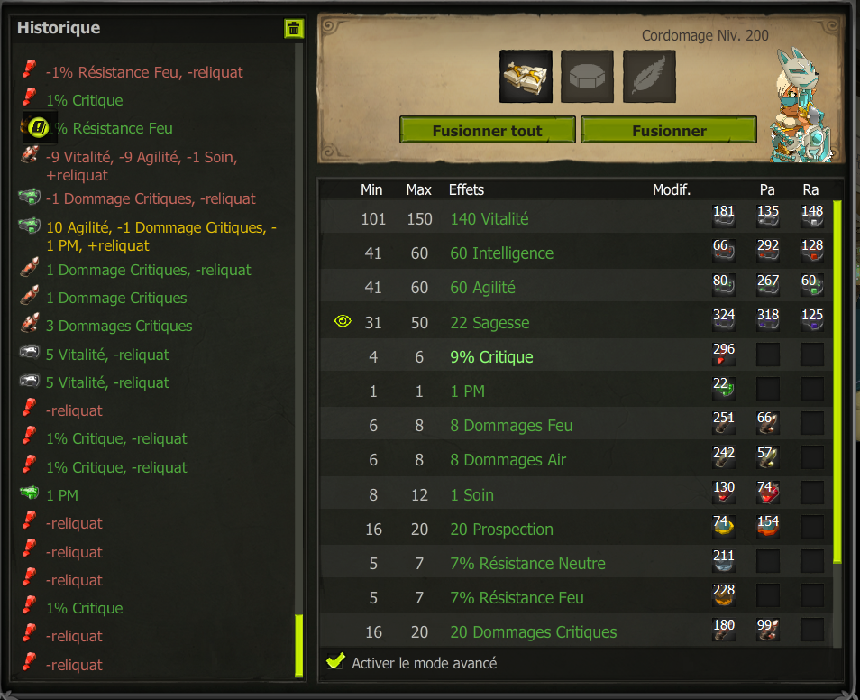Viewport: 860px width, 700px height.
Task: Click the history panel scrollbar thumb
Action: click(299, 646)
